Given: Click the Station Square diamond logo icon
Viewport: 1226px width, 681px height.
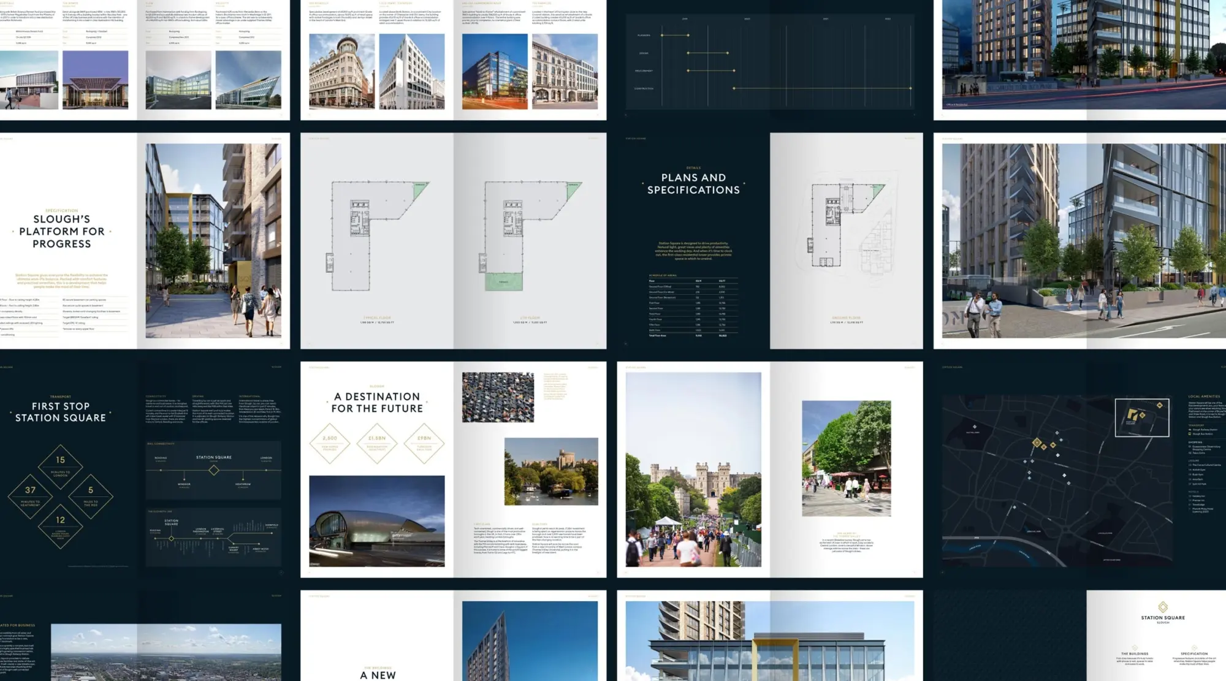Looking at the screenshot, I should (1162, 607).
